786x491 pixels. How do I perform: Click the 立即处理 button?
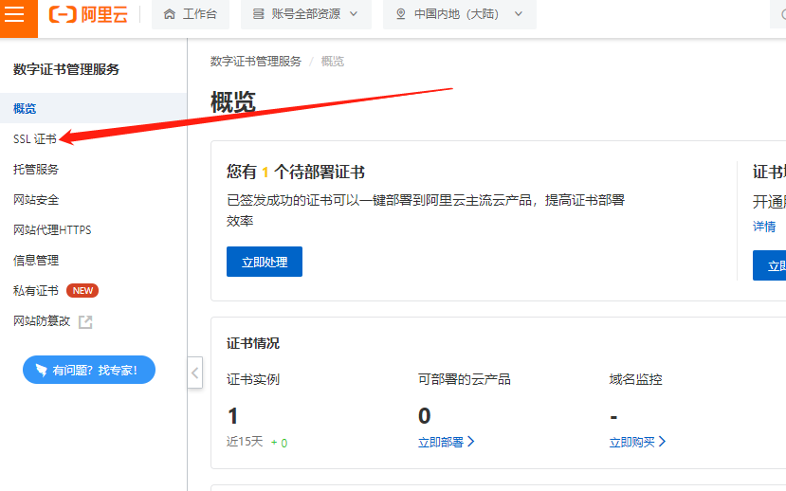click(x=265, y=262)
